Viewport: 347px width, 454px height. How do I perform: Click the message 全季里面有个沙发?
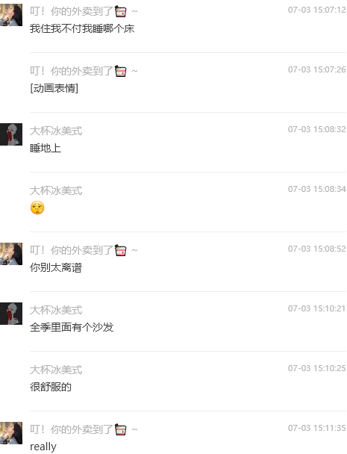click(x=72, y=327)
